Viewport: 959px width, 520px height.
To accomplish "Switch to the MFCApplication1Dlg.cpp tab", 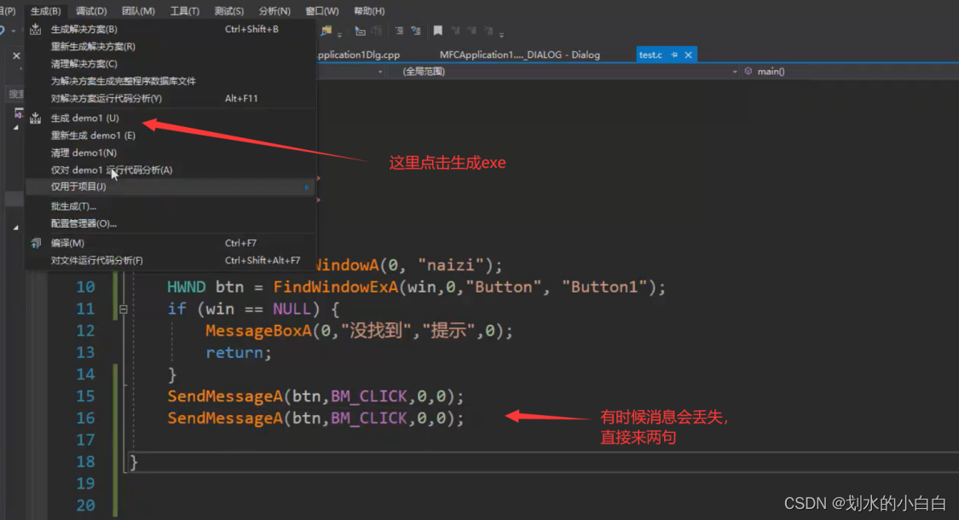I will [359, 55].
